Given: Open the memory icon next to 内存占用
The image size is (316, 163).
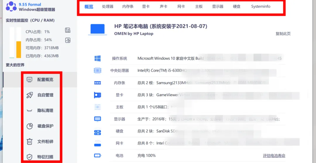Looking at the screenshot, I should [x=68, y=40].
